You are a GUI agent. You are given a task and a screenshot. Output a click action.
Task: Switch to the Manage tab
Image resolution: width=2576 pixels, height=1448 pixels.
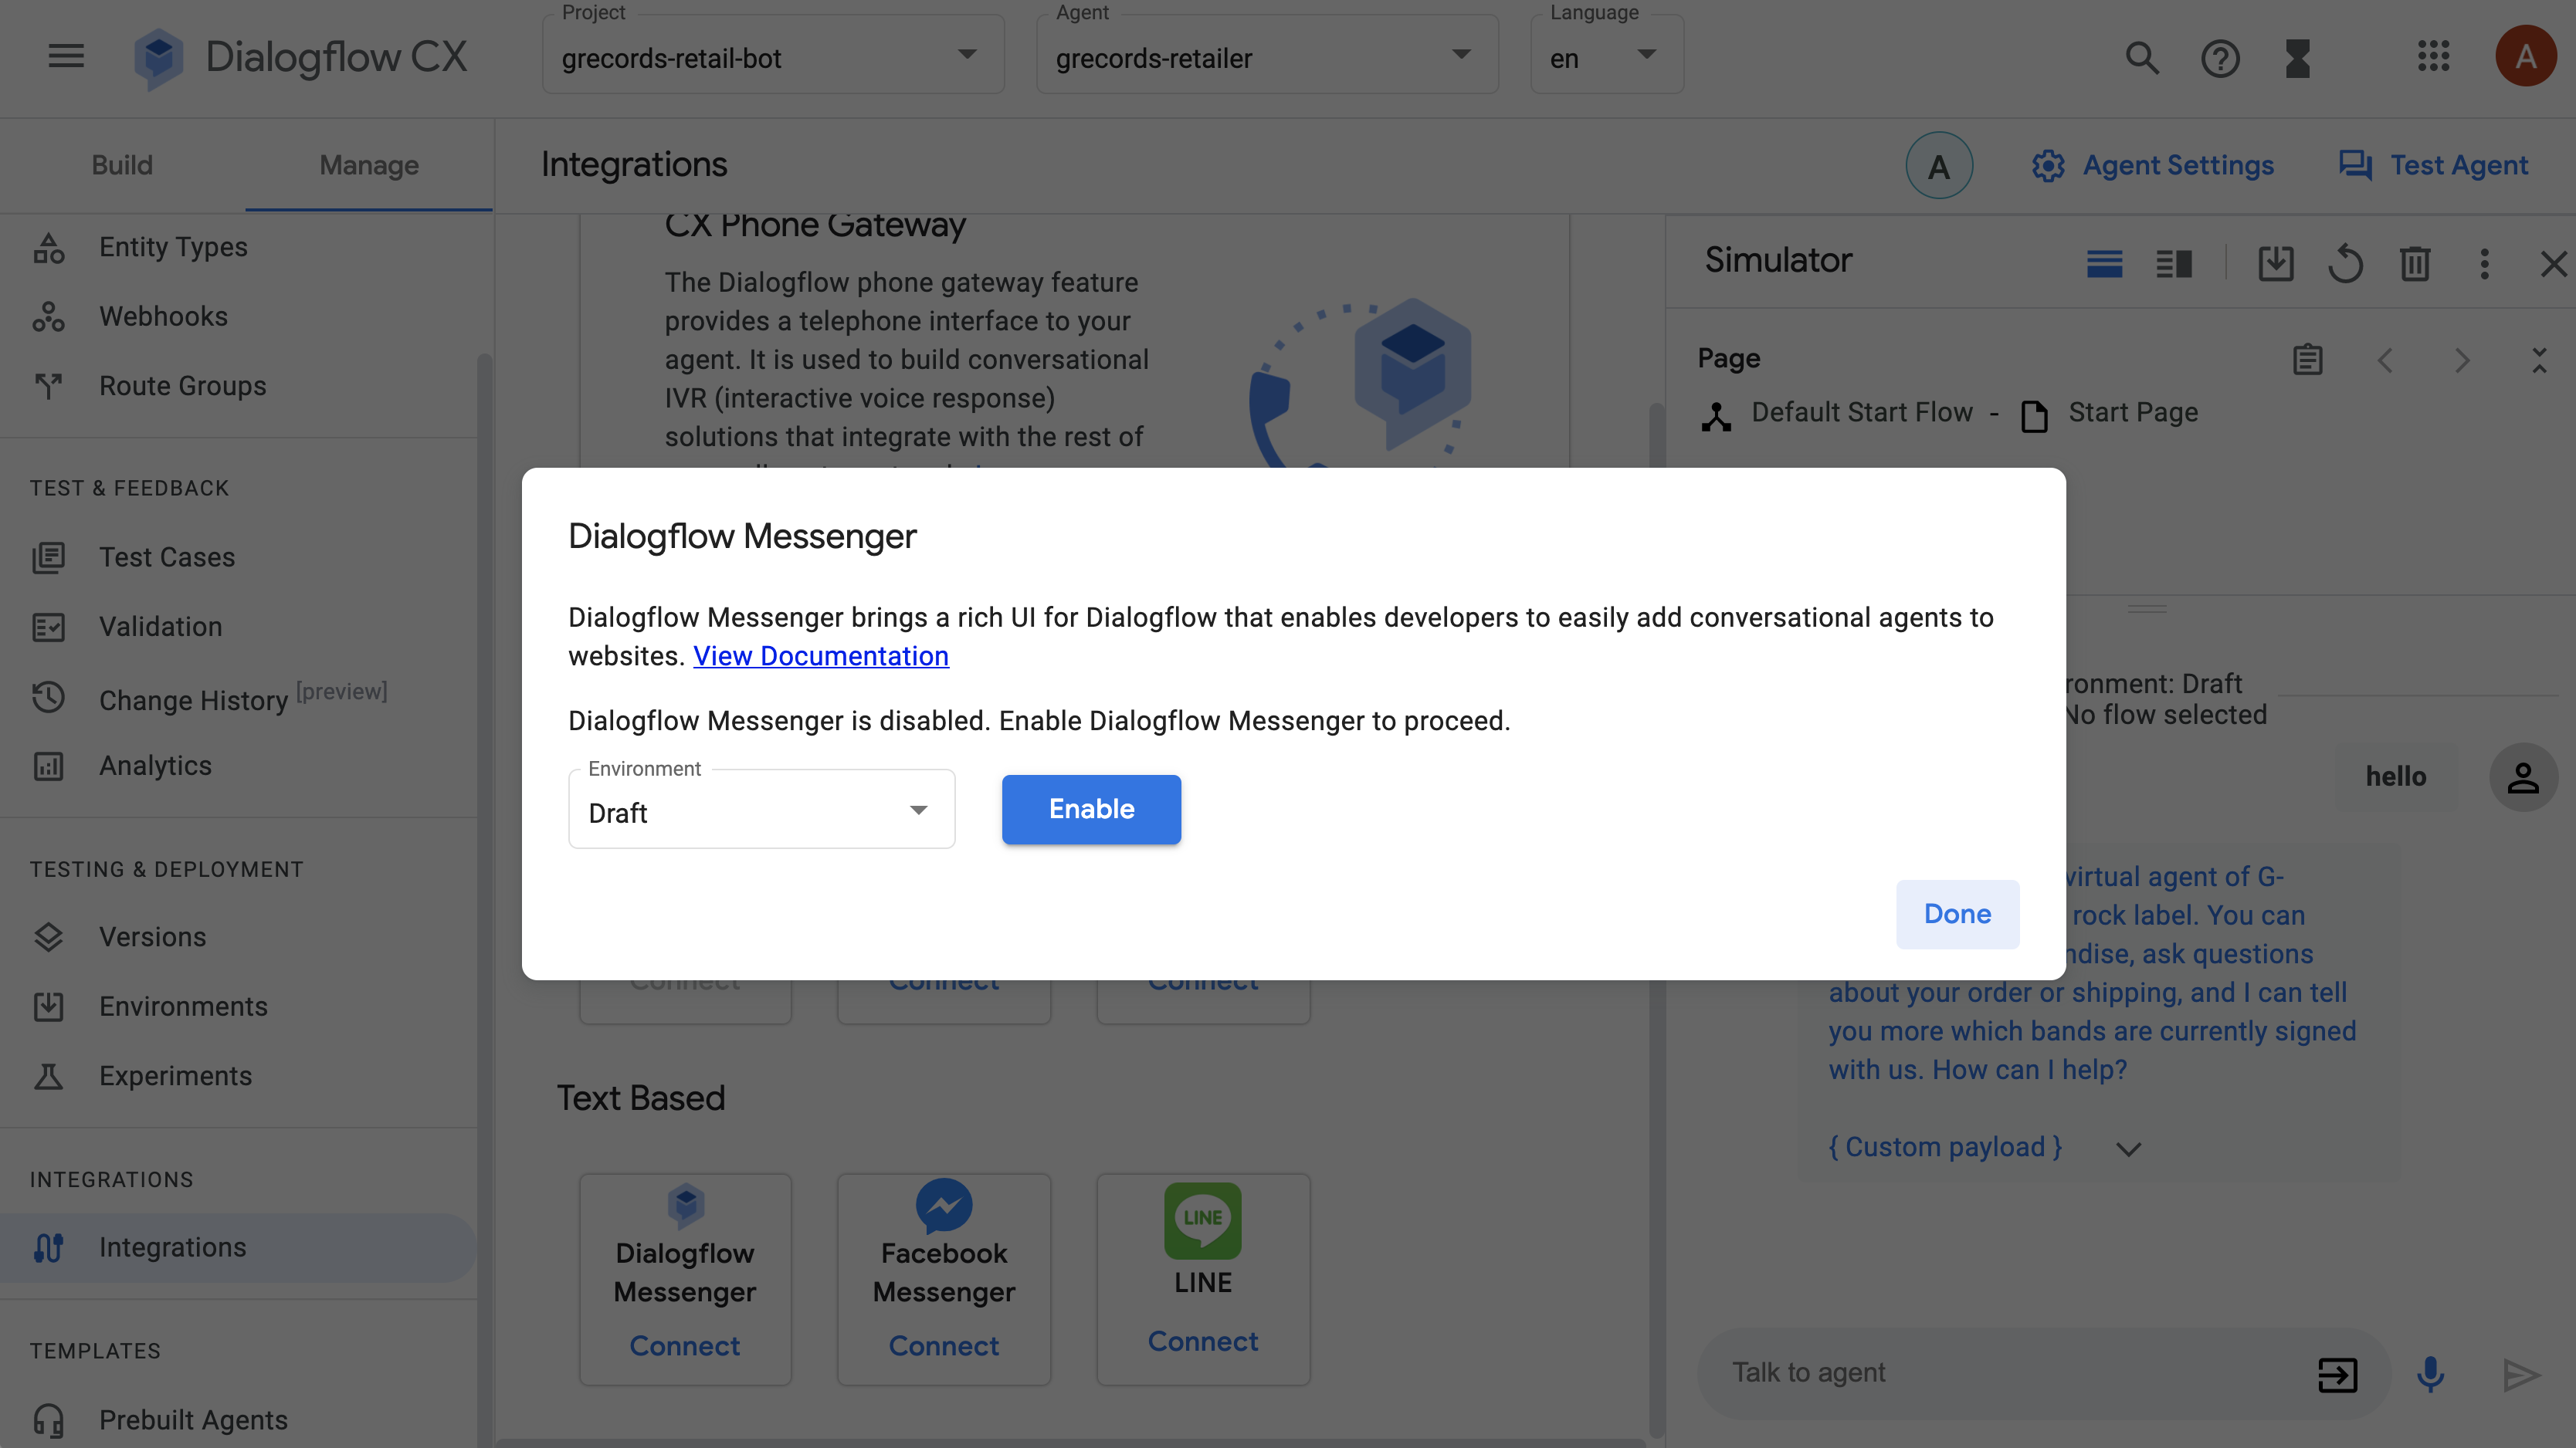pos(368,164)
